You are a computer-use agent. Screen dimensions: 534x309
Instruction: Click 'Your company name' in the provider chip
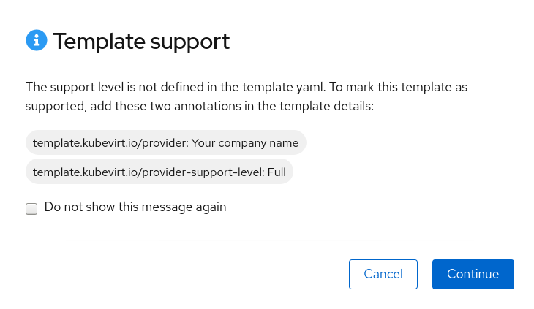click(244, 143)
